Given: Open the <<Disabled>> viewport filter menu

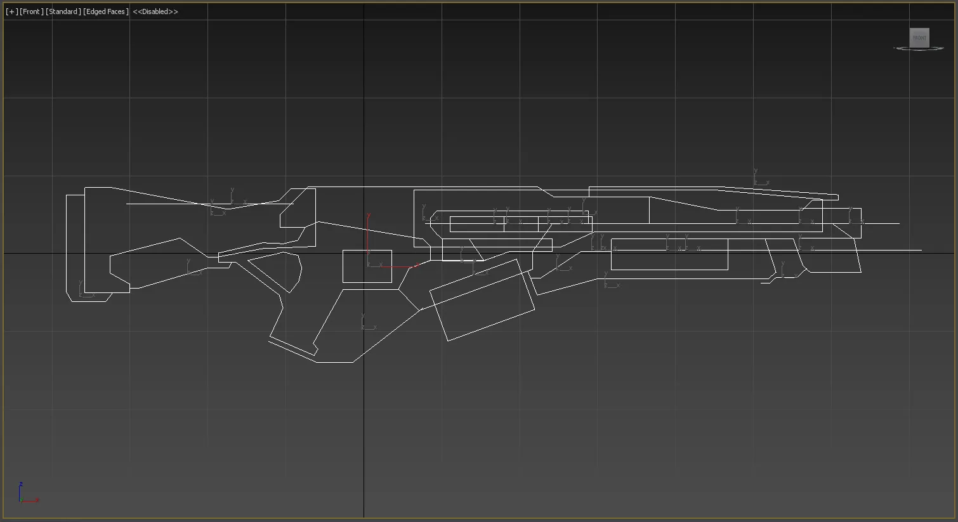Looking at the screenshot, I should (x=155, y=11).
